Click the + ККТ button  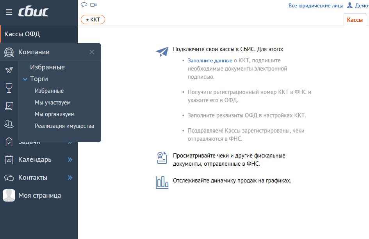coord(93,19)
